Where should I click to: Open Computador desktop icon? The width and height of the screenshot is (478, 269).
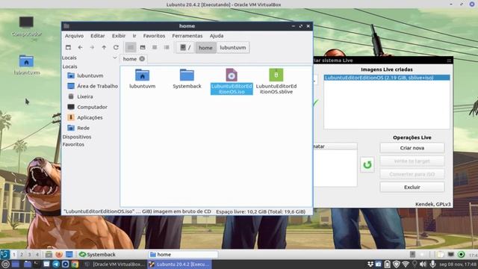tap(27, 27)
